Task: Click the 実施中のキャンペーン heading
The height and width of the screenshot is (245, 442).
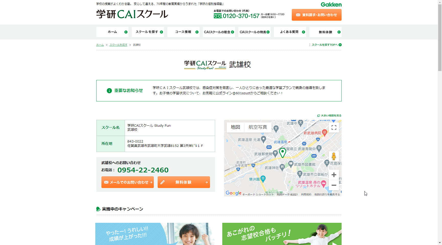Action: (x=122, y=209)
